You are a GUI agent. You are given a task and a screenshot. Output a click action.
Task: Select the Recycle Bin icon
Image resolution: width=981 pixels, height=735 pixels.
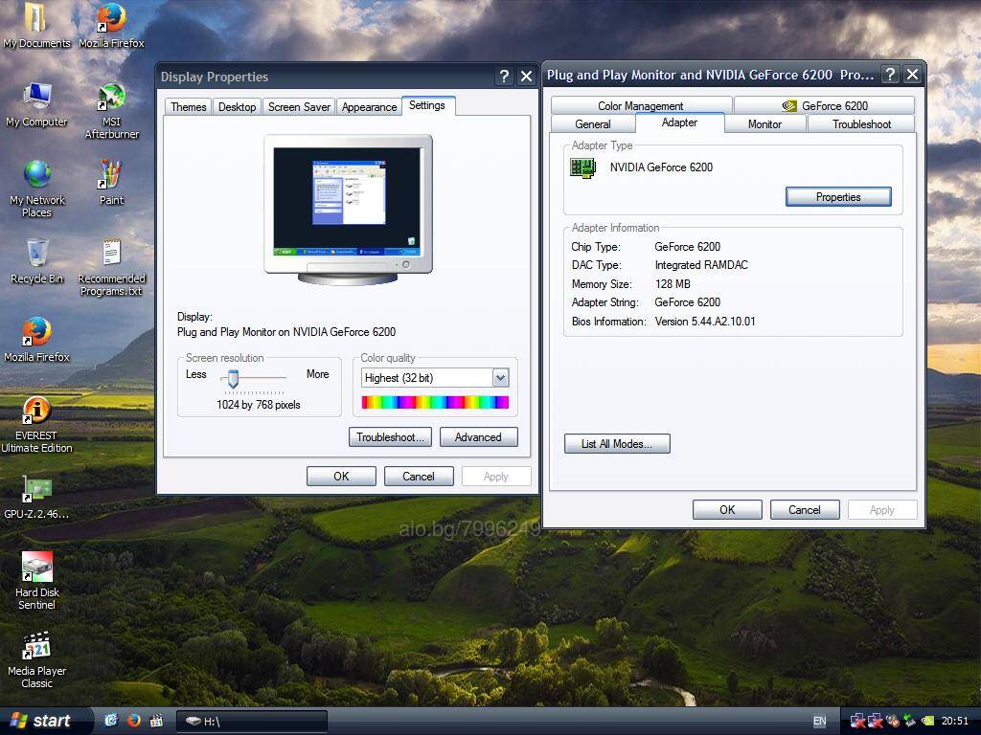click(x=36, y=255)
